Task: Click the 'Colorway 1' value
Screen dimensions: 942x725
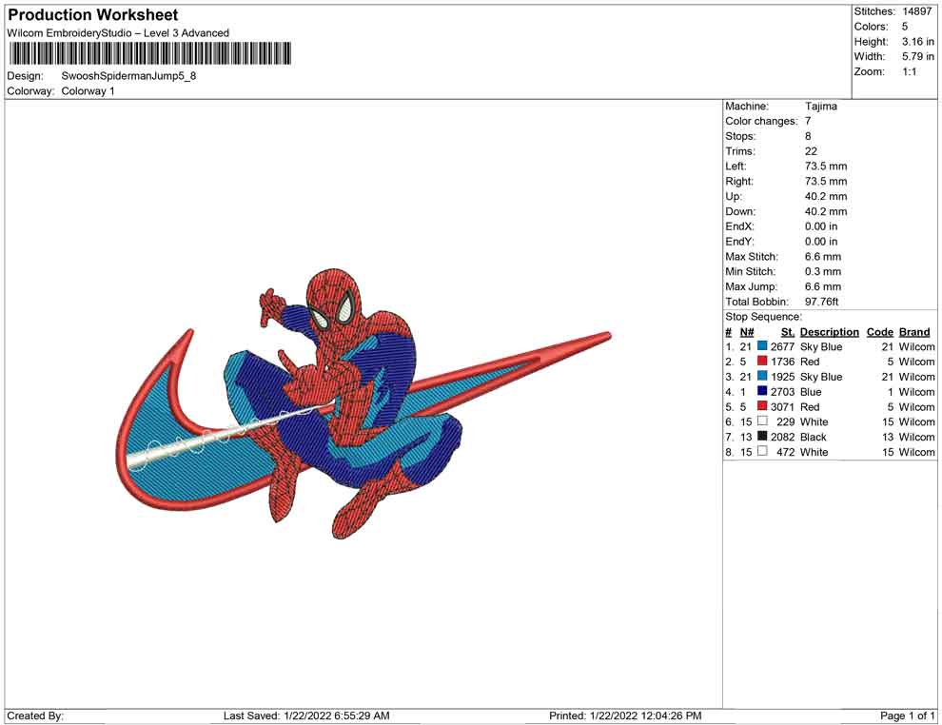Action: (88, 91)
